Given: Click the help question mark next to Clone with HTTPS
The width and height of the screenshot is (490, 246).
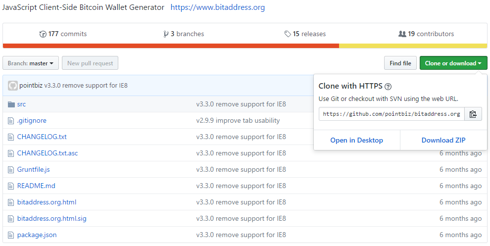Looking at the screenshot, I should pyautogui.click(x=388, y=87).
